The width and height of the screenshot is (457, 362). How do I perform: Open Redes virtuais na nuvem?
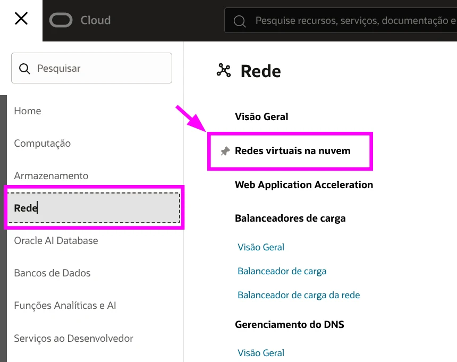[293, 150]
